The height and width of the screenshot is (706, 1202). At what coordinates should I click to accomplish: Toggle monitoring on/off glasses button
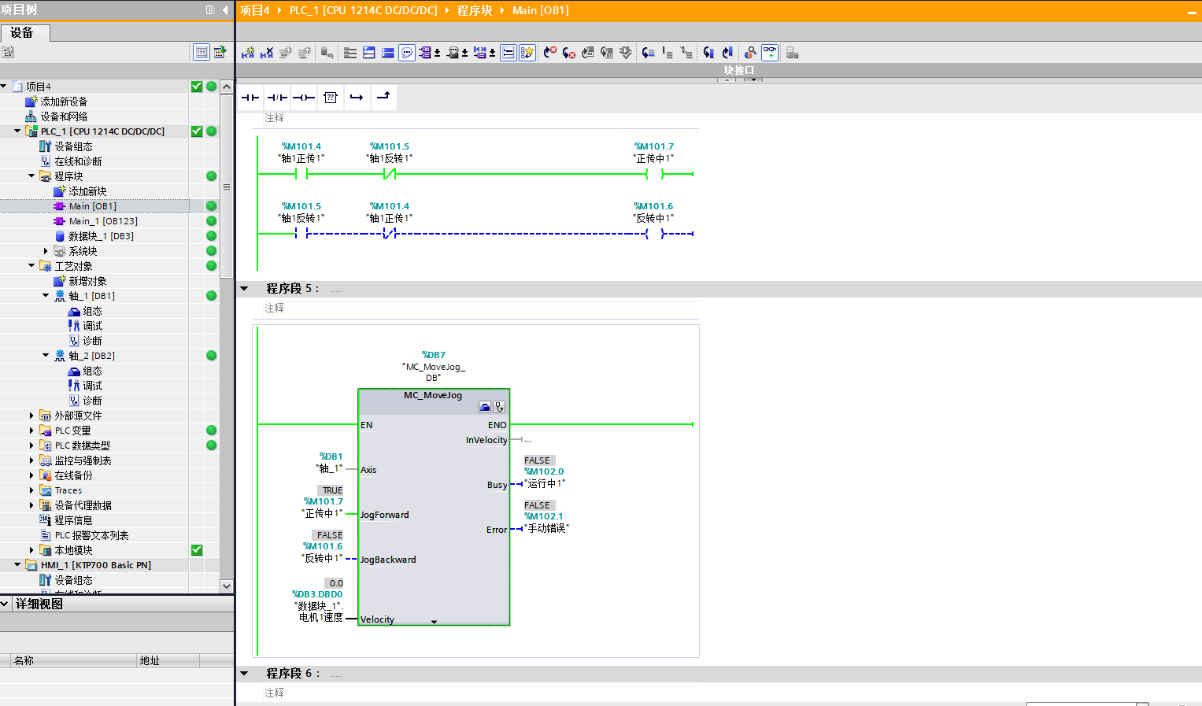click(769, 53)
